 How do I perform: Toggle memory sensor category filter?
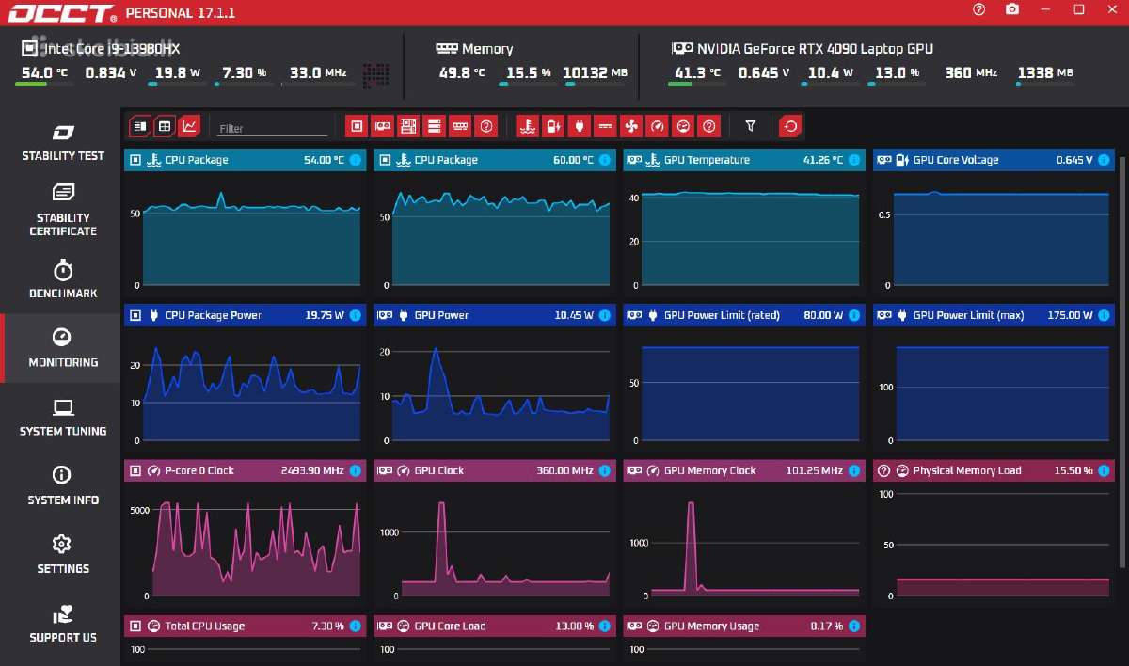[x=459, y=126]
